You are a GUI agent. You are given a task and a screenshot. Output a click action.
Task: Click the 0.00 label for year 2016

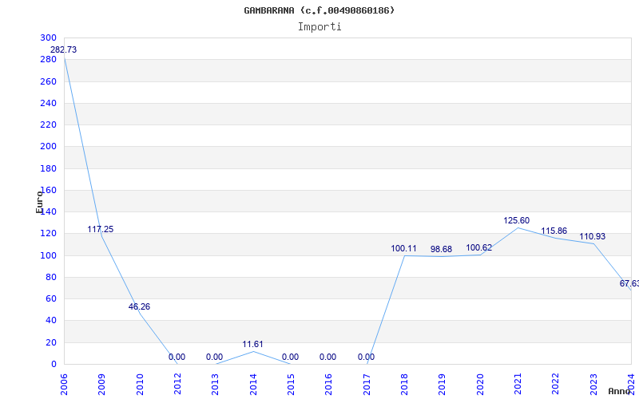click(327, 357)
